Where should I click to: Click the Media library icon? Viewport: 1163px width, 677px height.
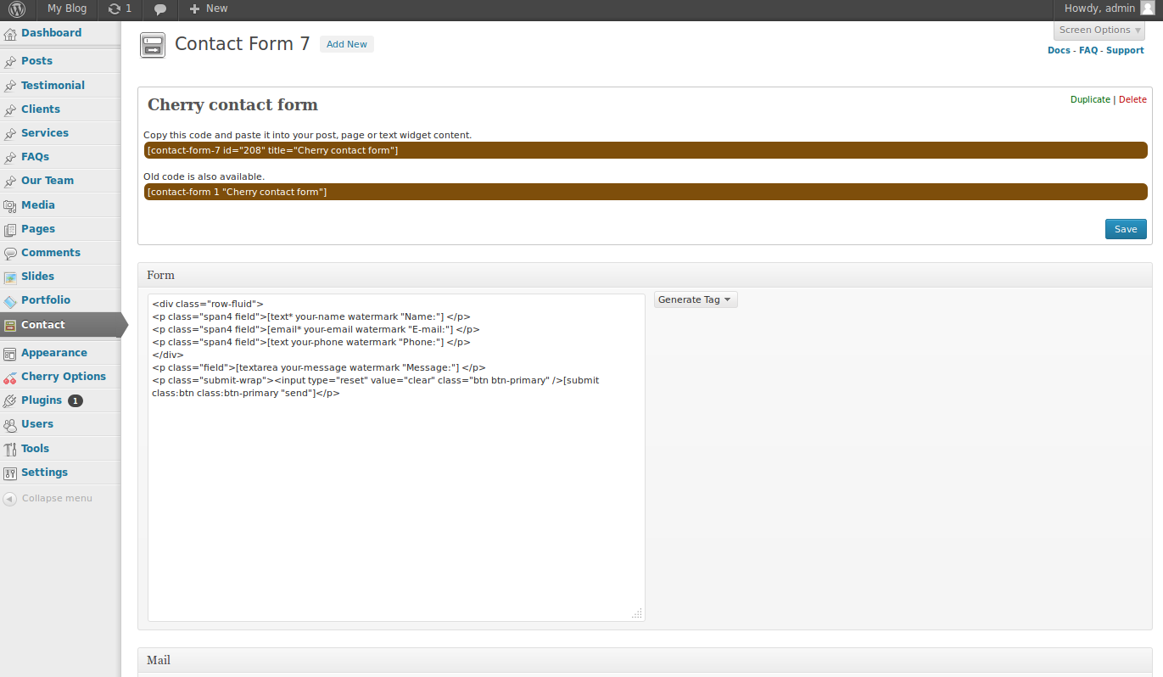tap(10, 205)
